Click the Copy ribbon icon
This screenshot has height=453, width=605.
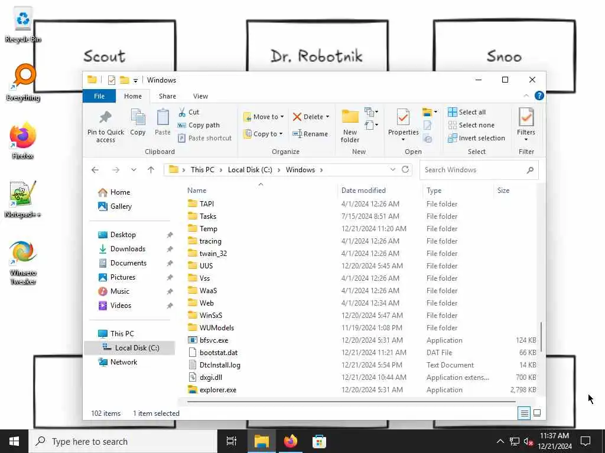(138, 117)
